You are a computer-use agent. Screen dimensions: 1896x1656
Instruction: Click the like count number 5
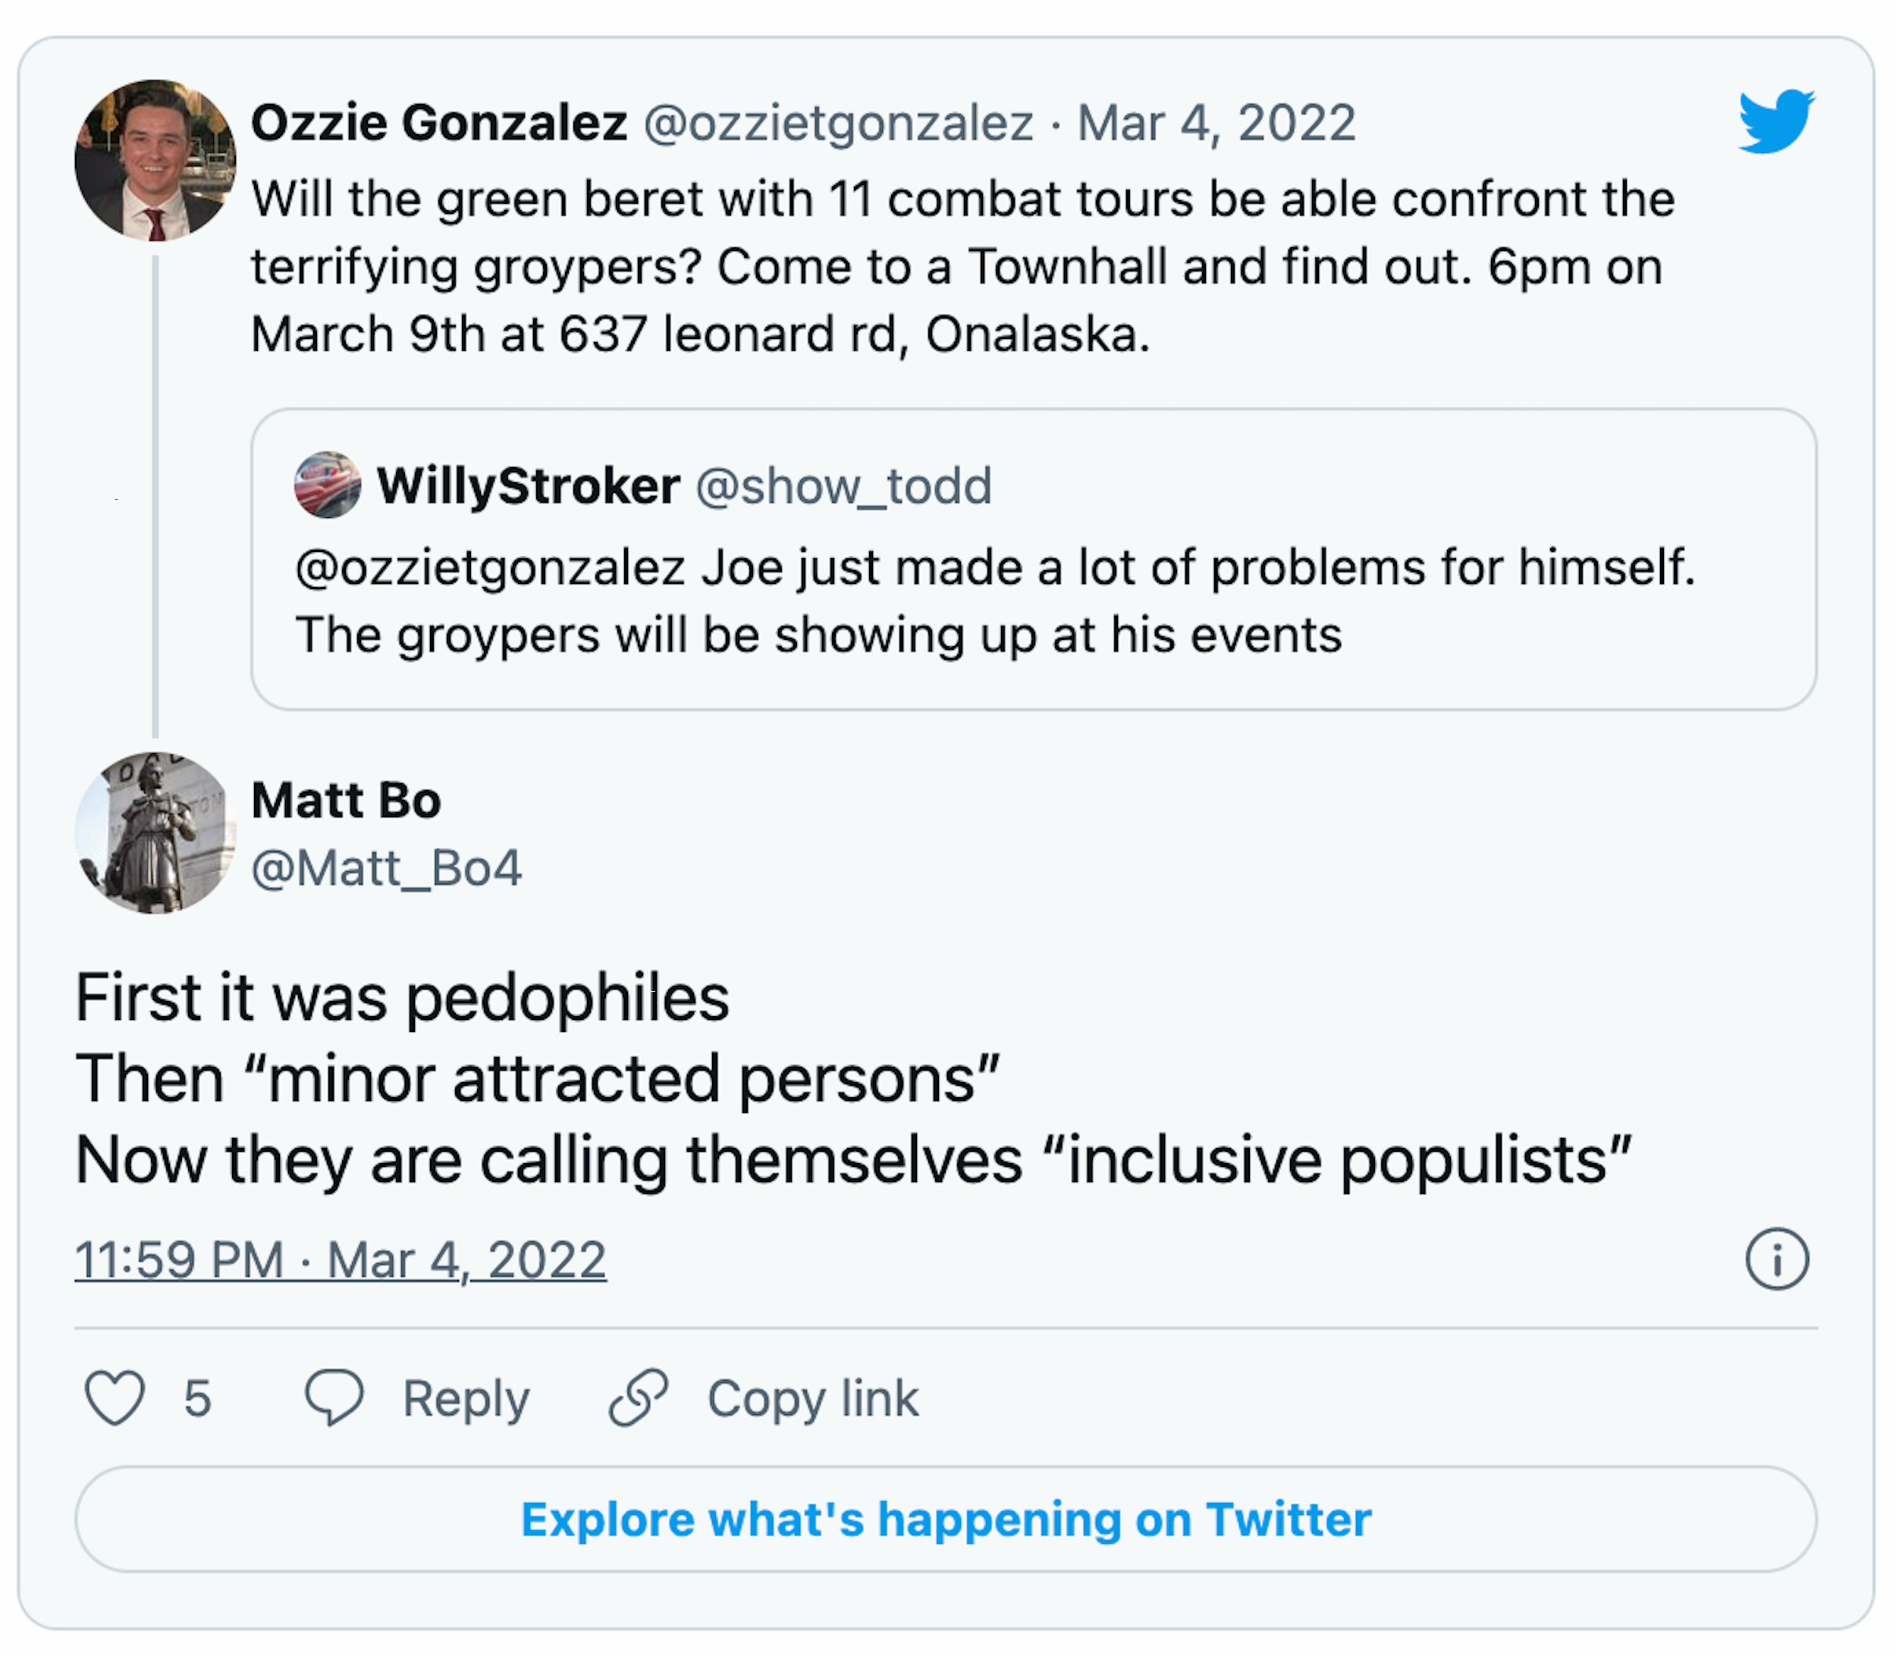pos(197,1398)
